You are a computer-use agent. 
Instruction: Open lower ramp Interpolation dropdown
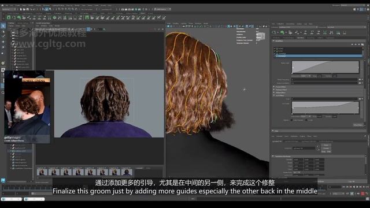[x=306, y=117]
